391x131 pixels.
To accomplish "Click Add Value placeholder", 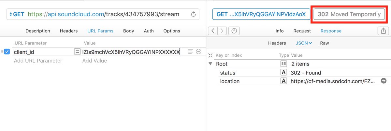I will 94,61.
